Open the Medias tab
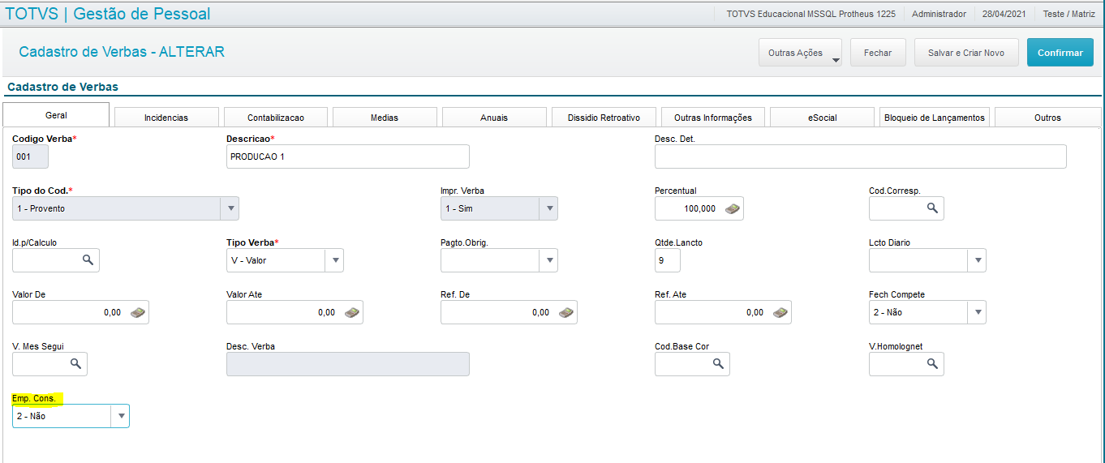Image resolution: width=1105 pixels, height=463 pixels. coord(385,118)
